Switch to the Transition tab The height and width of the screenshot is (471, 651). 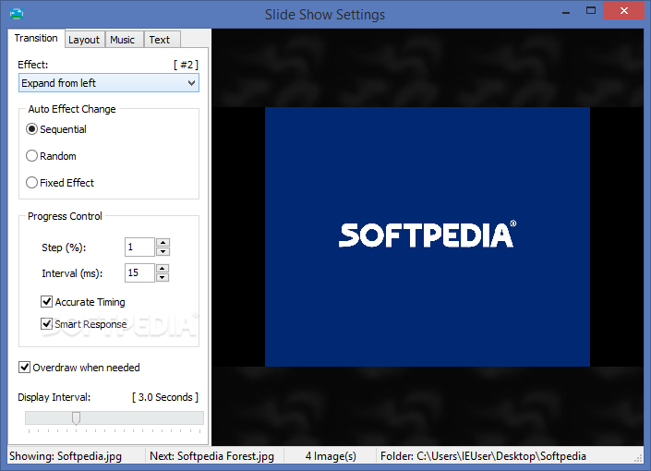click(x=36, y=38)
